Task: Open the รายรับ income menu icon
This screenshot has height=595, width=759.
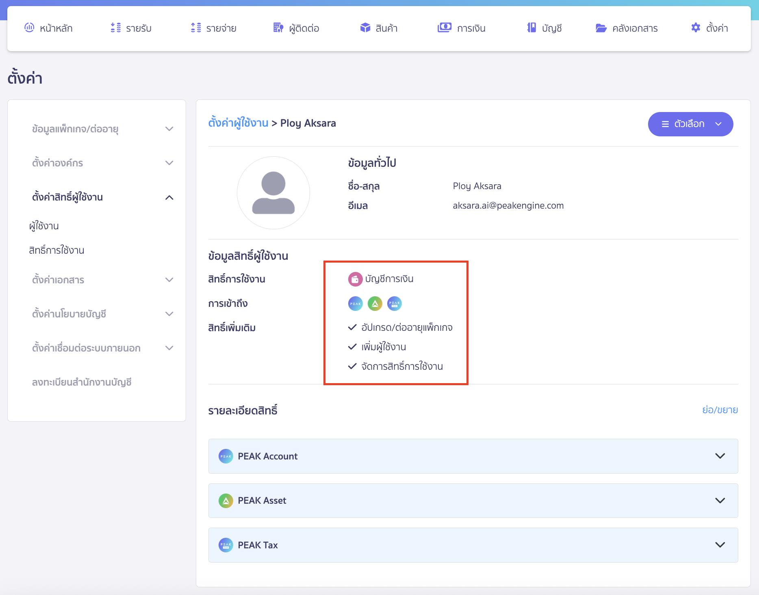Action: click(x=115, y=28)
